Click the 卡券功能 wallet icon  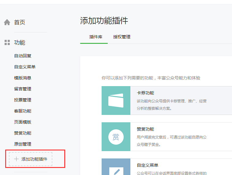pos(116,101)
